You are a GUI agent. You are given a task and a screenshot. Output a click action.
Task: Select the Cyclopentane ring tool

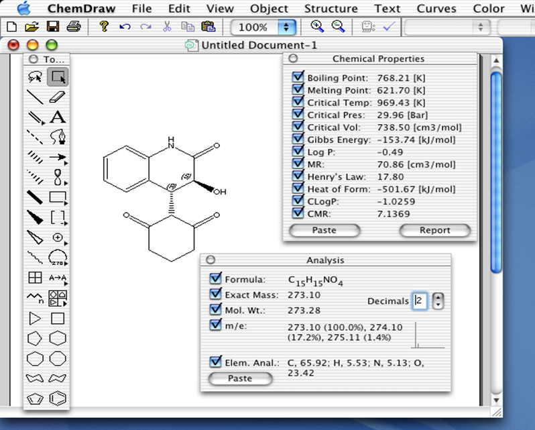tap(35, 339)
